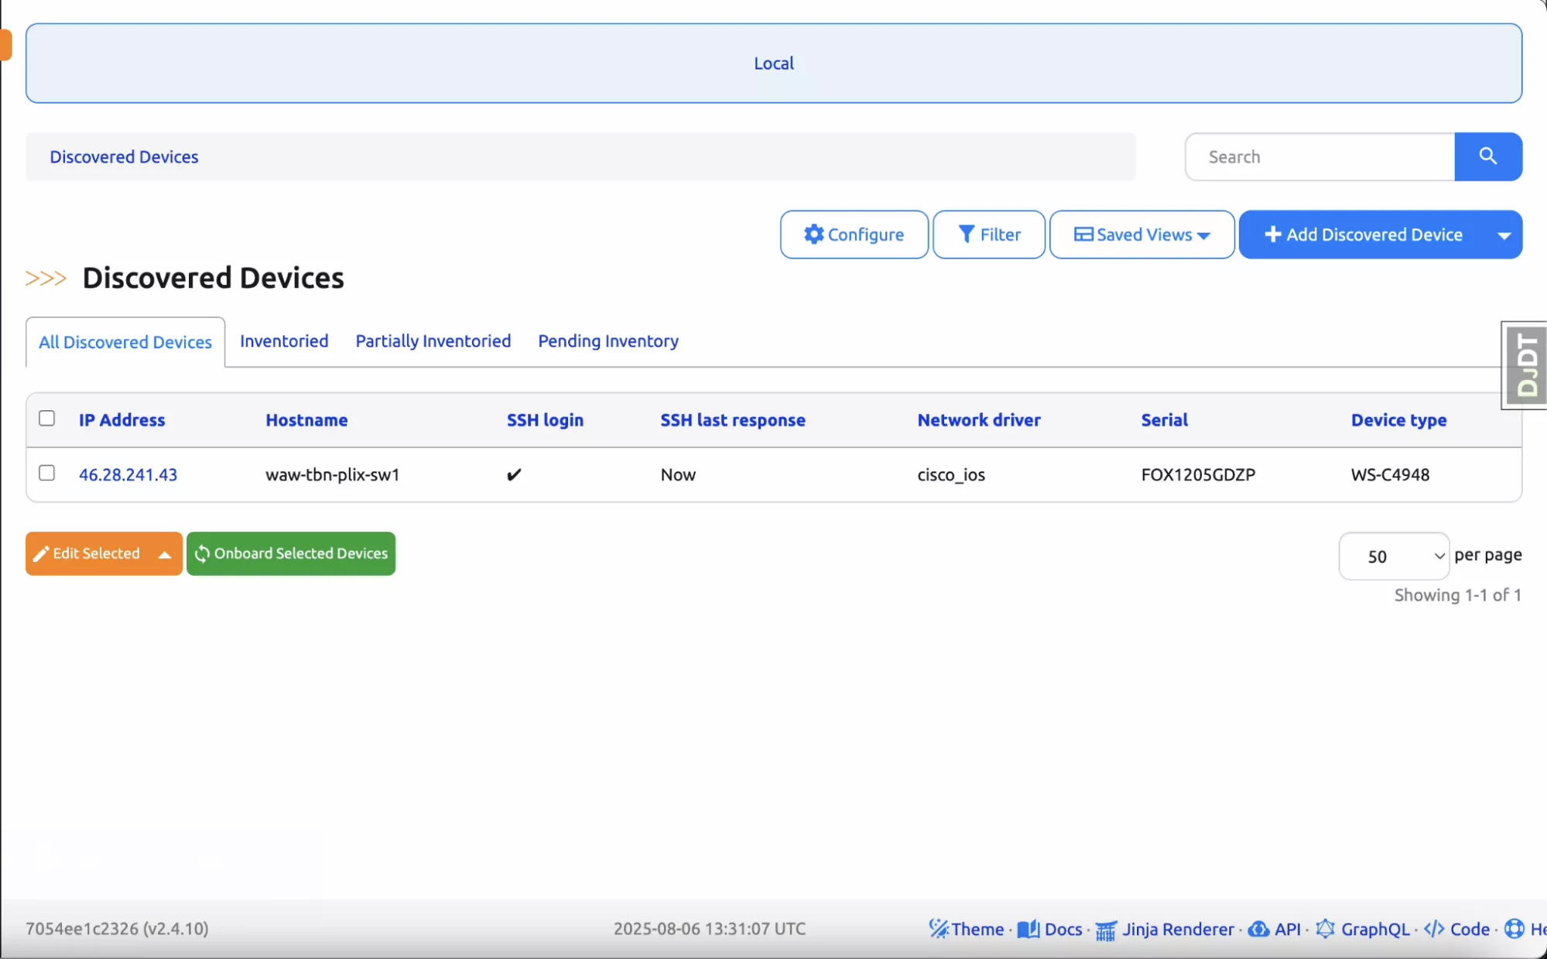Open the 46.28.241.43 IP address link
Image resolution: width=1547 pixels, height=959 pixels.
pos(128,474)
